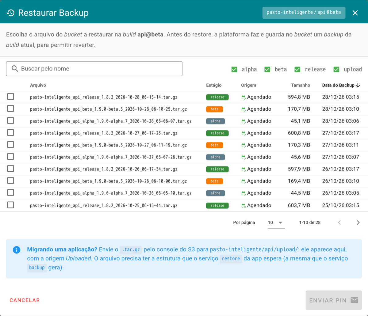Click the pagination text 1-10 de 28

point(310,223)
